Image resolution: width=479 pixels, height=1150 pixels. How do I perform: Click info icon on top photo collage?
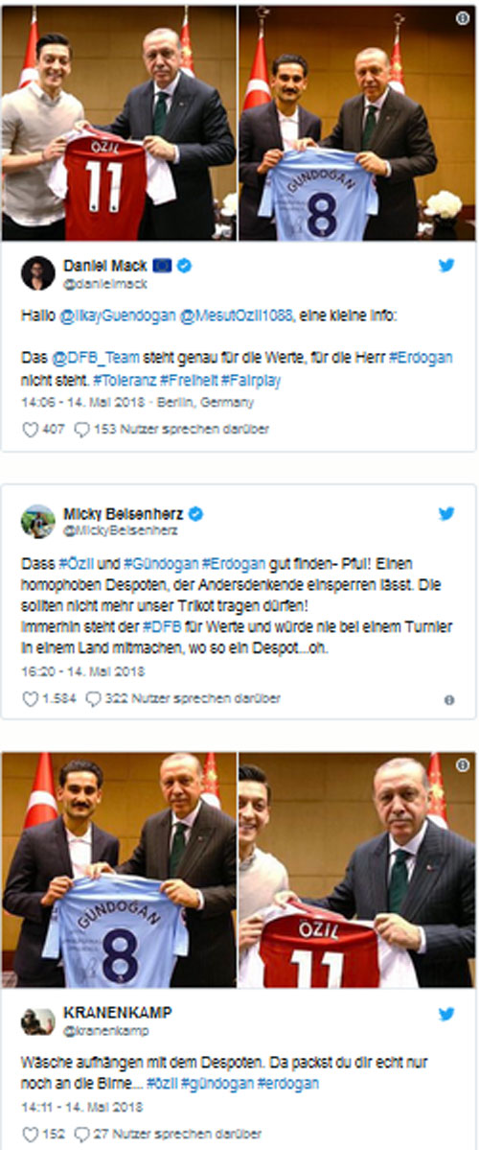462,18
